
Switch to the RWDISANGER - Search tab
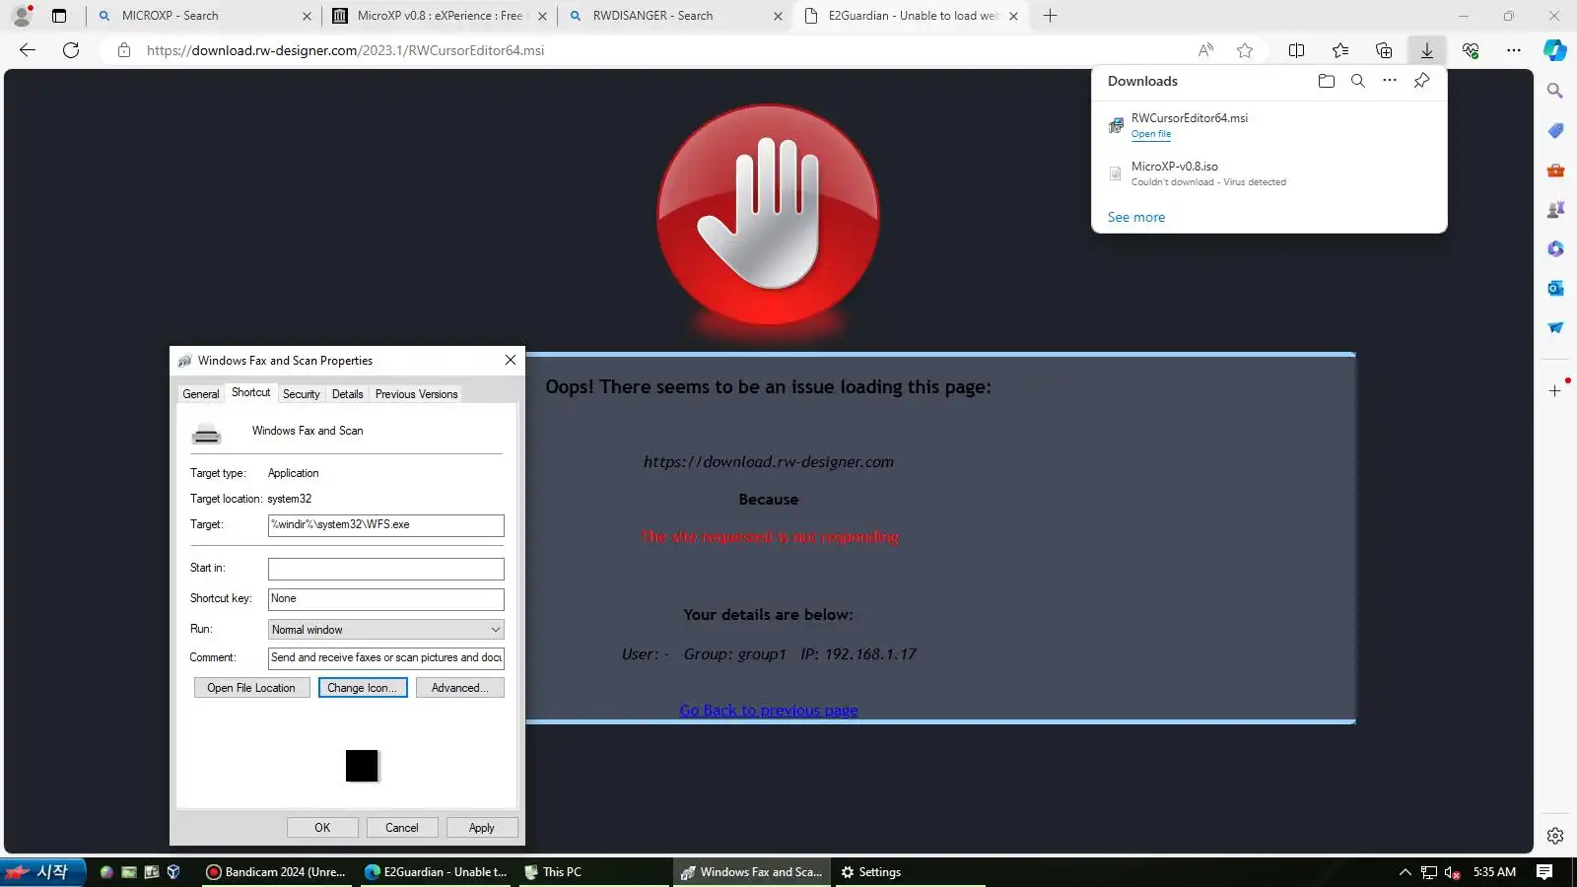[x=675, y=16]
